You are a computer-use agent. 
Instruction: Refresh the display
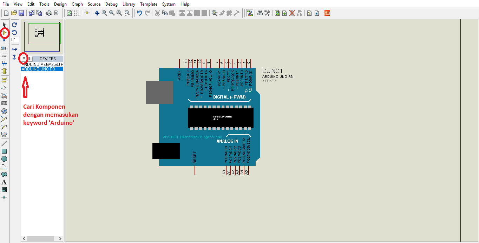[69, 13]
